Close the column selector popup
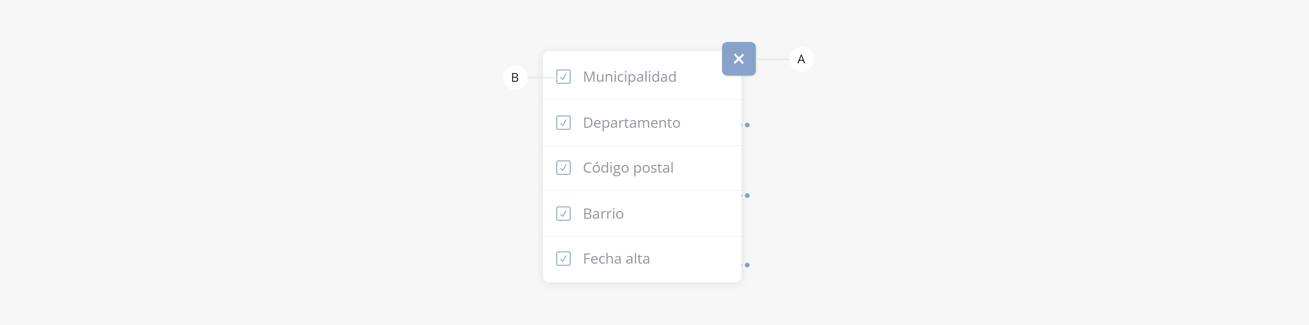 pos(738,59)
